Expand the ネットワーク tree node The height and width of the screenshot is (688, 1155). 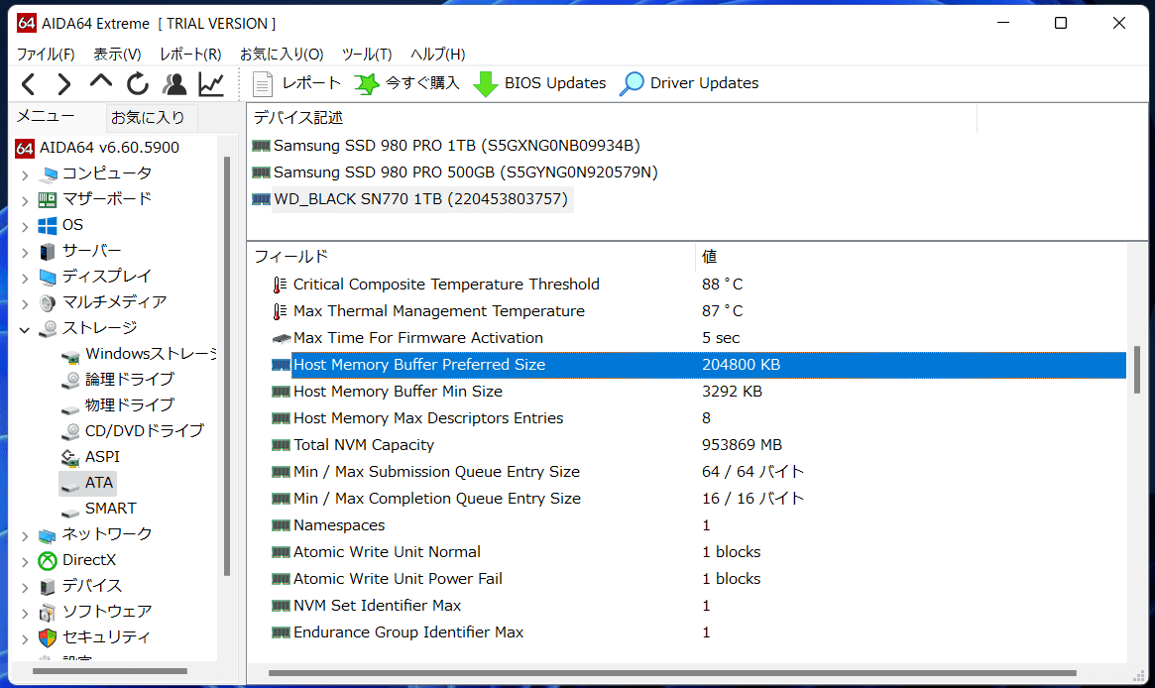pyautogui.click(x=25, y=535)
